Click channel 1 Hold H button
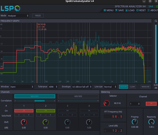The height and width of the screenshot is (135, 158). (29, 115)
